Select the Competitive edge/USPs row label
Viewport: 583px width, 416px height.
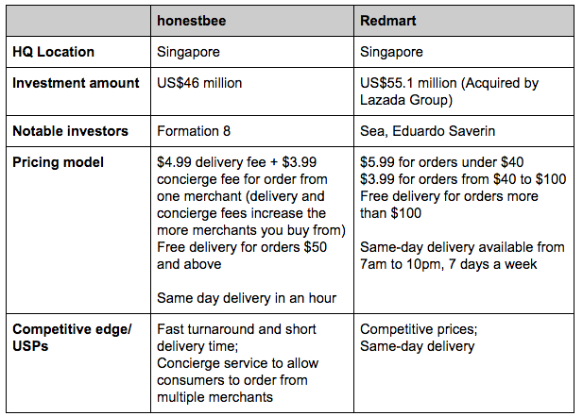pos(72,338)
